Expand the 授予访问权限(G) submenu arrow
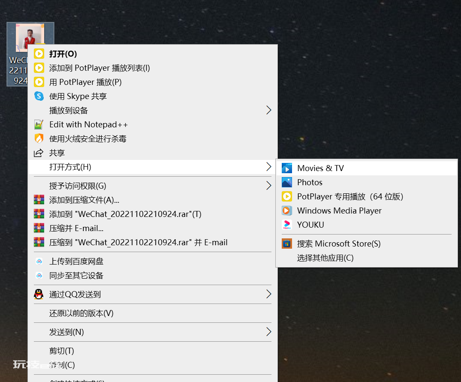 click(268, 186)
